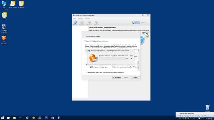Select the Oracle VM VirtualBox desktop shortcut

click(4, 28)
